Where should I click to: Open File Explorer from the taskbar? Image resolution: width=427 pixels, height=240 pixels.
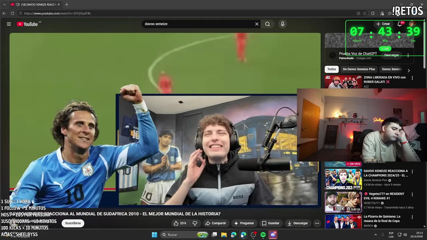224,235
